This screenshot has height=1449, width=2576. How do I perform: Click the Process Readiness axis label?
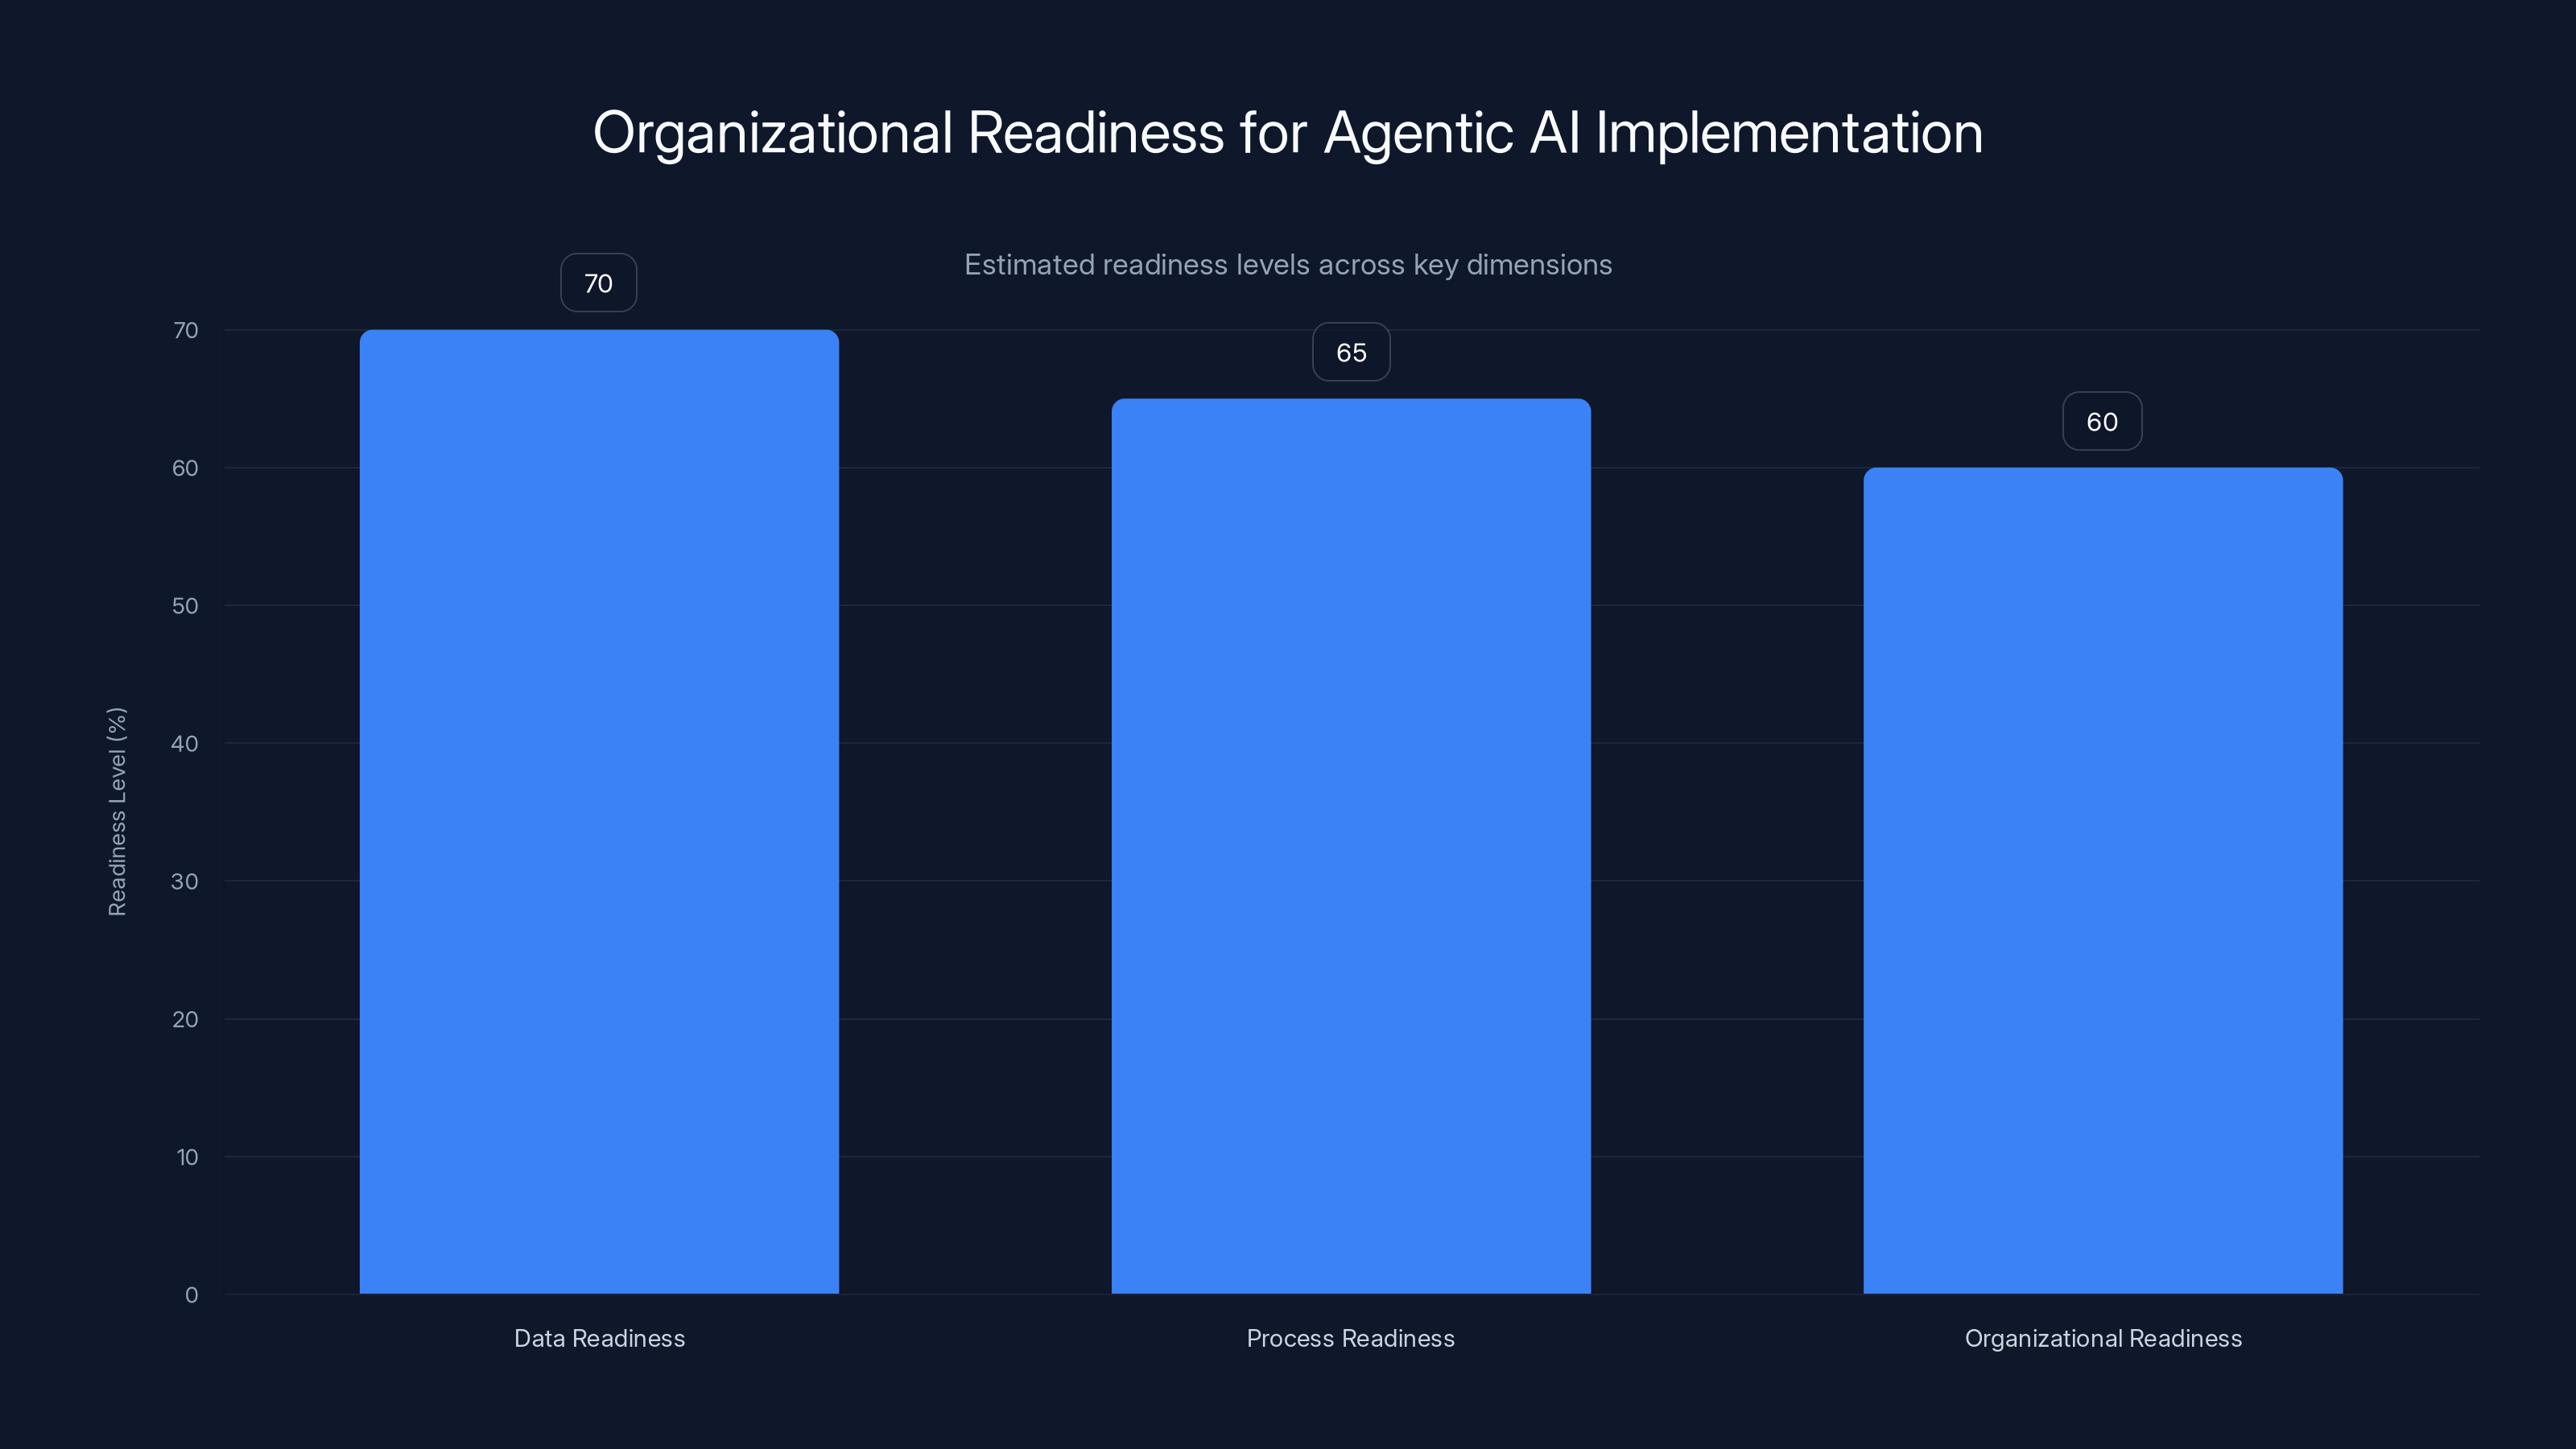pyautogui.click(x=1350, y=1338)
